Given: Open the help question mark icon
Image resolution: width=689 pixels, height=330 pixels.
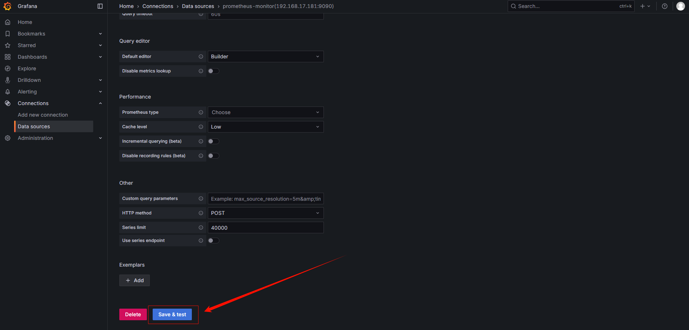Looking at the screenshot, I should tap(665, 6).
